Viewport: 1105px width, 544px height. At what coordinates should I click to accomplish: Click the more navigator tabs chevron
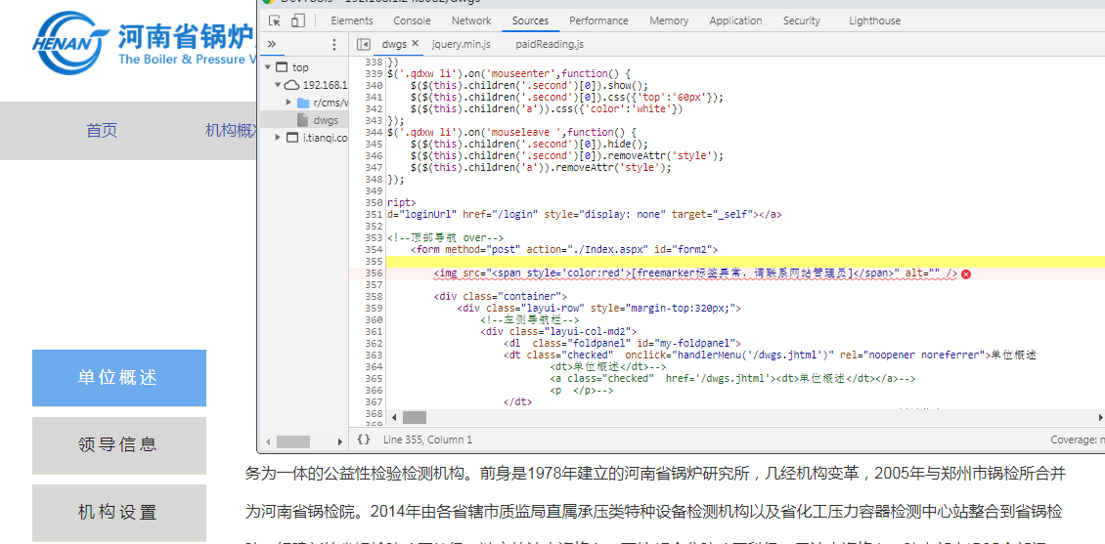click(x=272, y=44)
